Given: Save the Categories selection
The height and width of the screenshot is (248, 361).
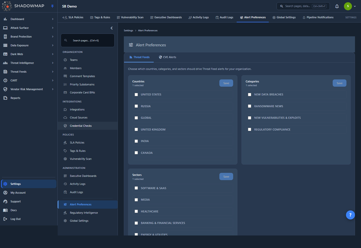Looking at the screenshot, I should point(339,83).
